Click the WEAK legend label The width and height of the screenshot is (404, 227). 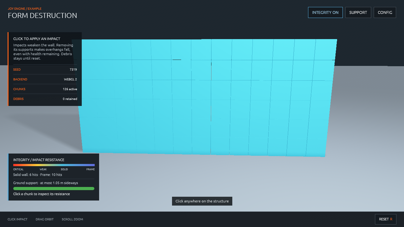[43, 169]
